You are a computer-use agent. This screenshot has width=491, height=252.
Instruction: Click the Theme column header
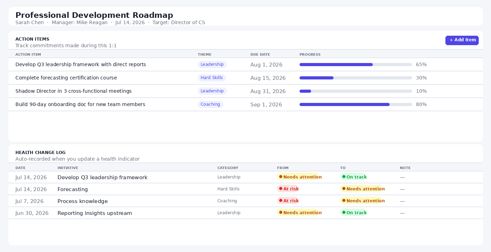(x=205, y=55)
